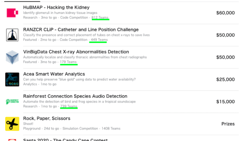251x141 pixels.
Task: Open Santa 2020 Candy Cane Contest title
Action: pyautogui.click(x=65, y=140)
